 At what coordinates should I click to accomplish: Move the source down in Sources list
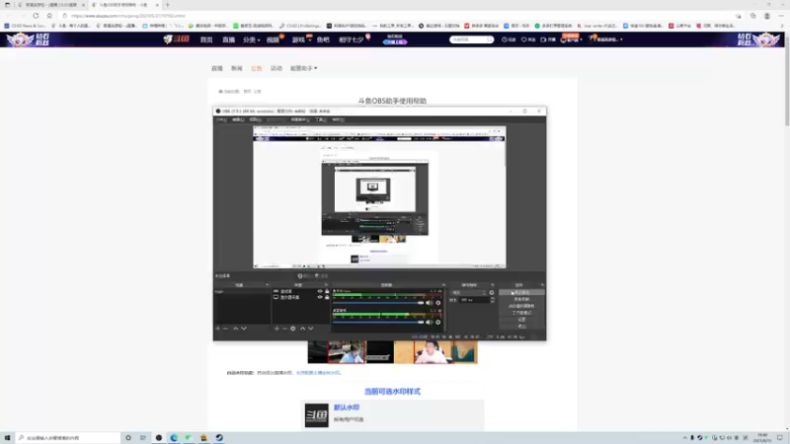(x=311, y=329)
